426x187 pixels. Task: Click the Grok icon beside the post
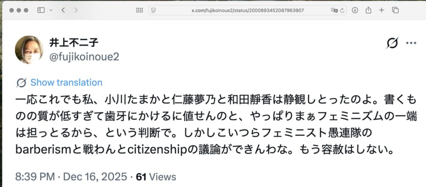[392, 43]
